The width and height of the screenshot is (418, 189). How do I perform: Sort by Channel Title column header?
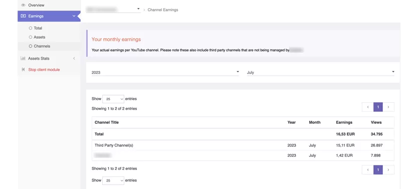click(x=107, y=122)
